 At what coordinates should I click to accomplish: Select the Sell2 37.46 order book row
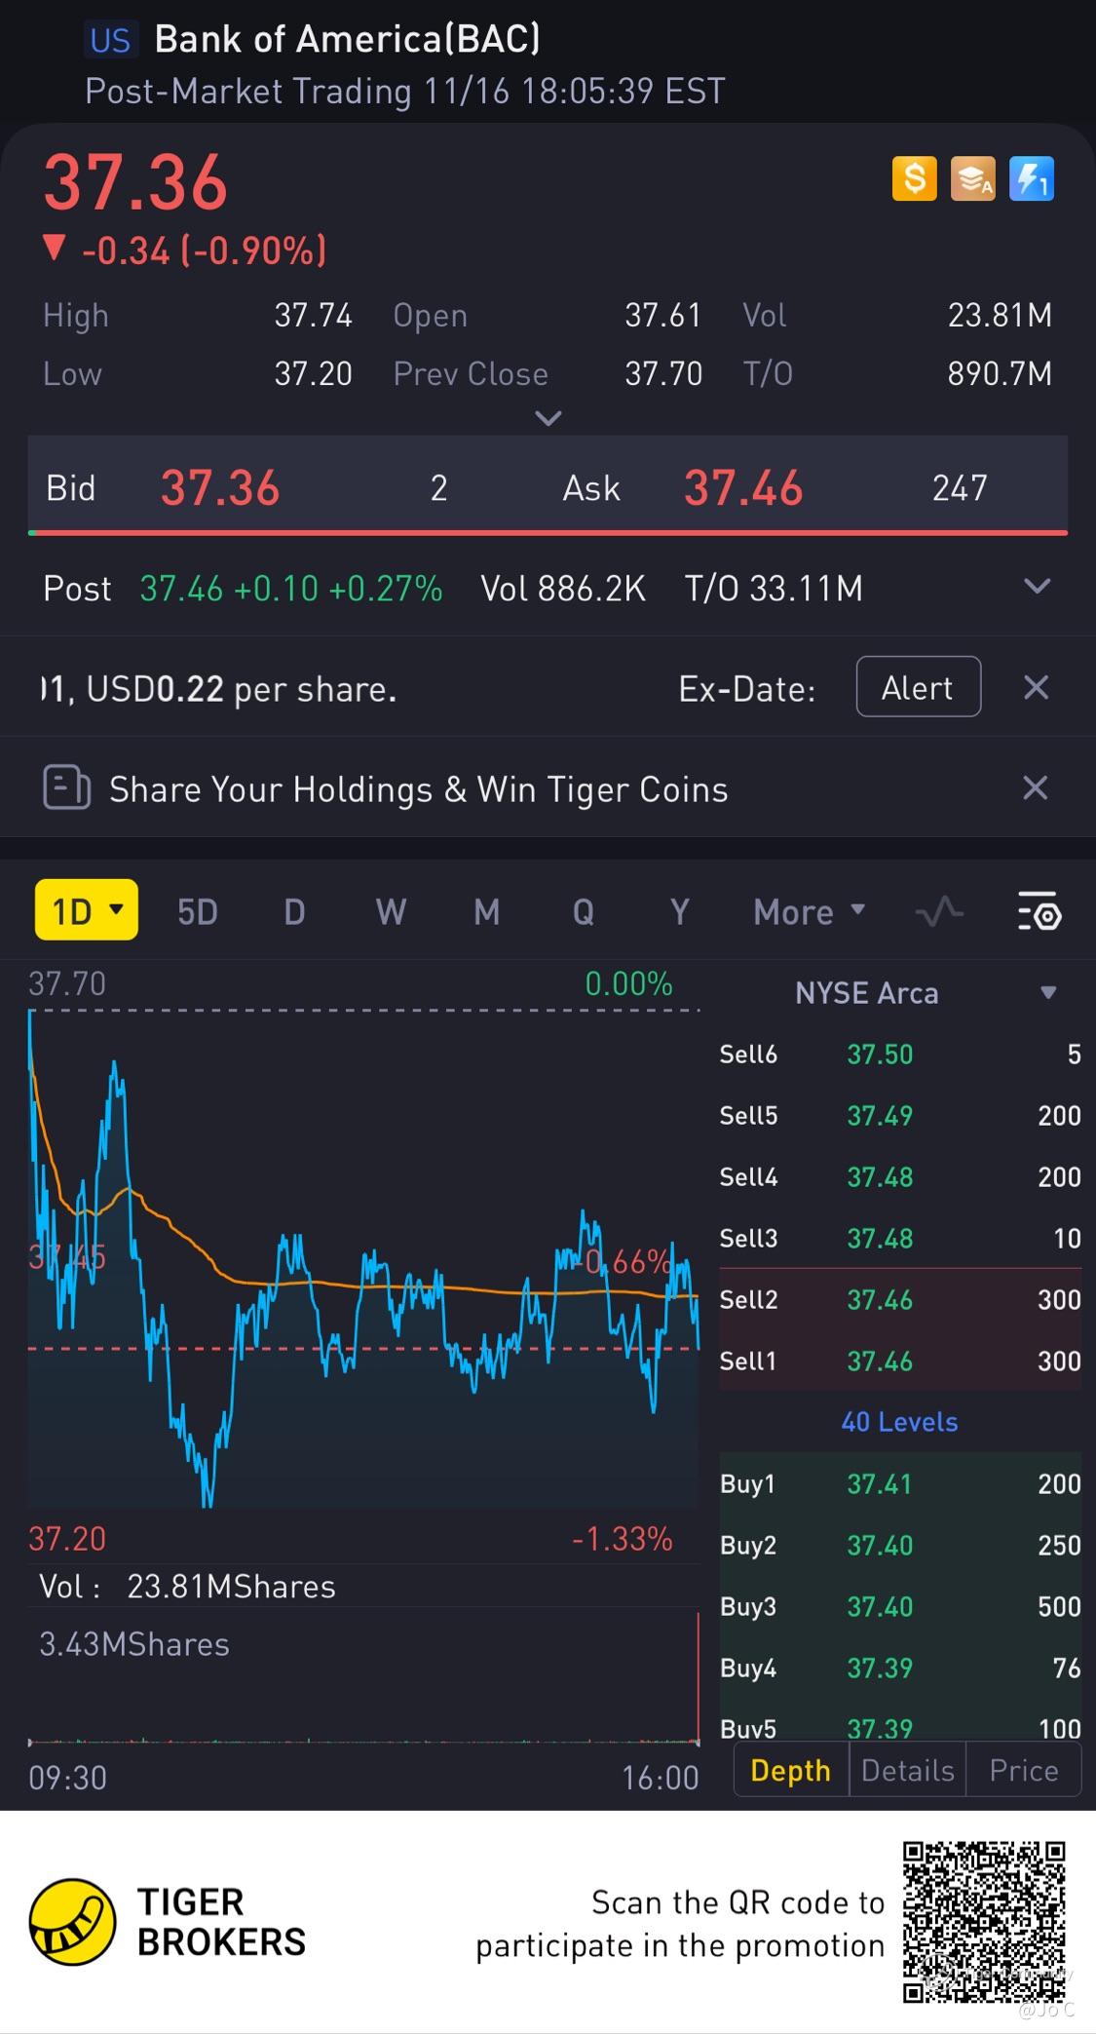[900, 1299]
